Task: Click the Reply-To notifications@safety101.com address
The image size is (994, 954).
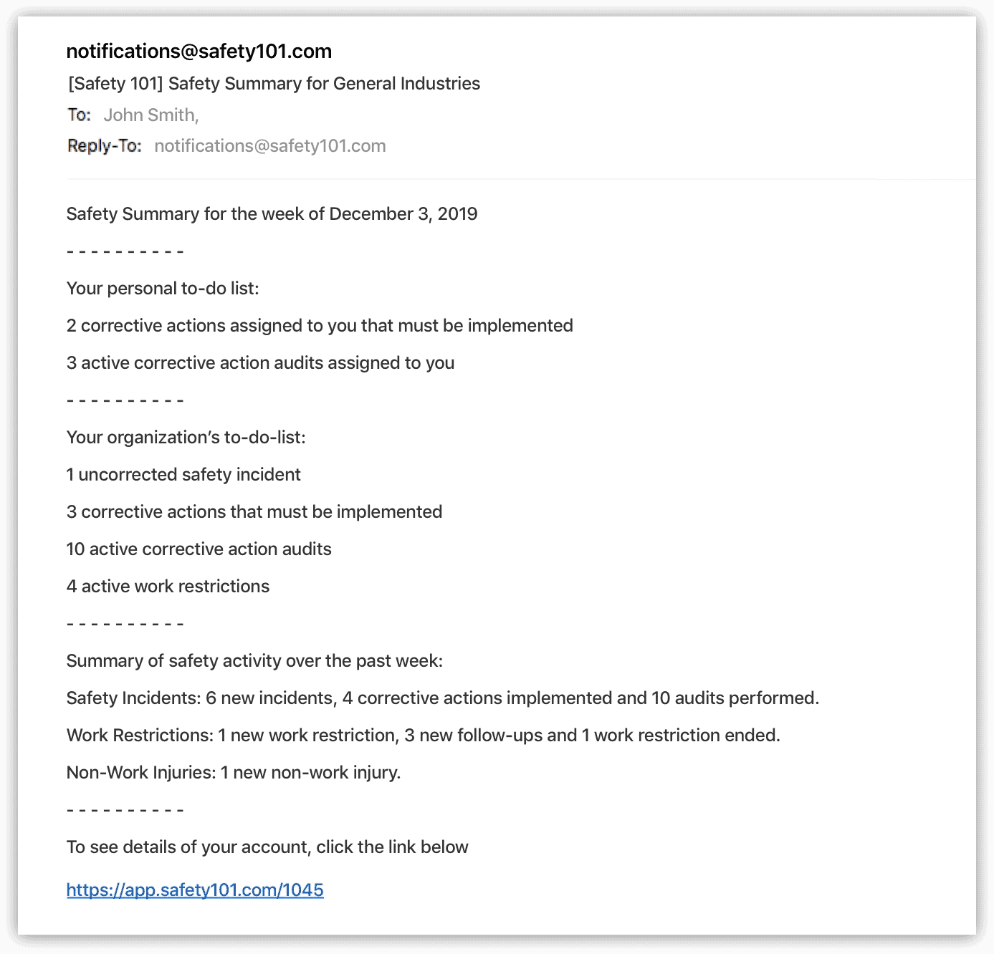Action: tap(270, 146)
